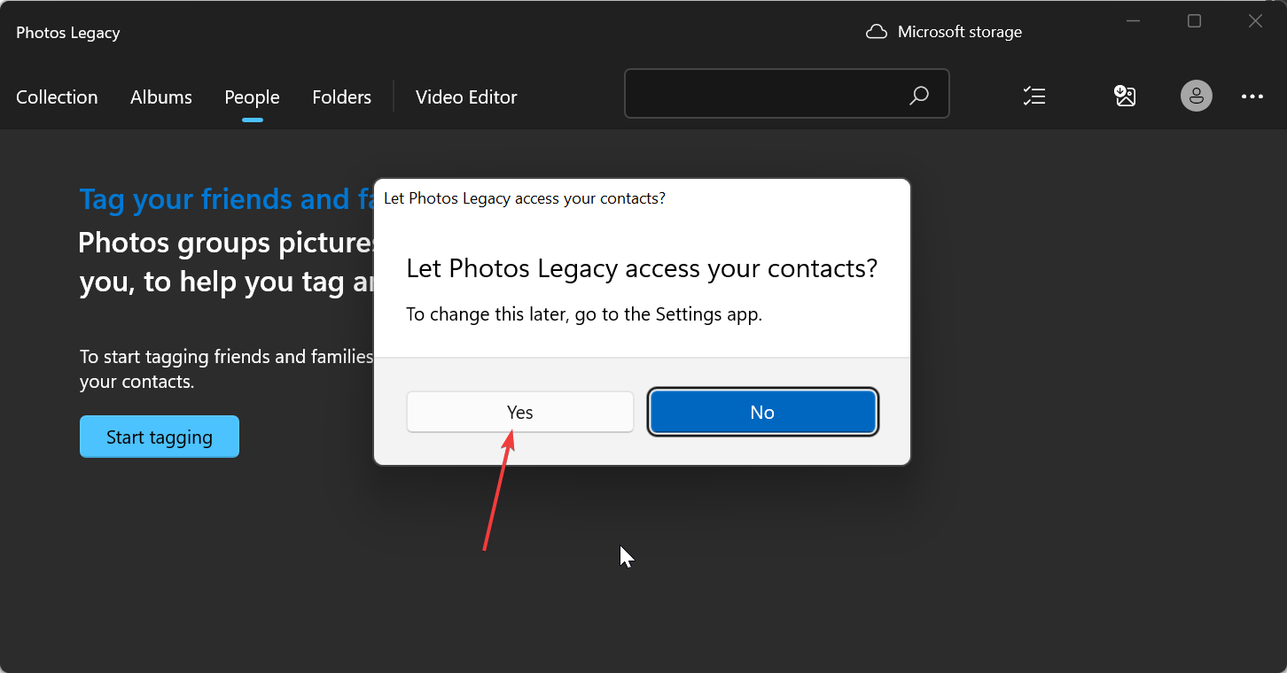Open the Import photos icon
The image size is (1287, 673).
pos(1125,96)
